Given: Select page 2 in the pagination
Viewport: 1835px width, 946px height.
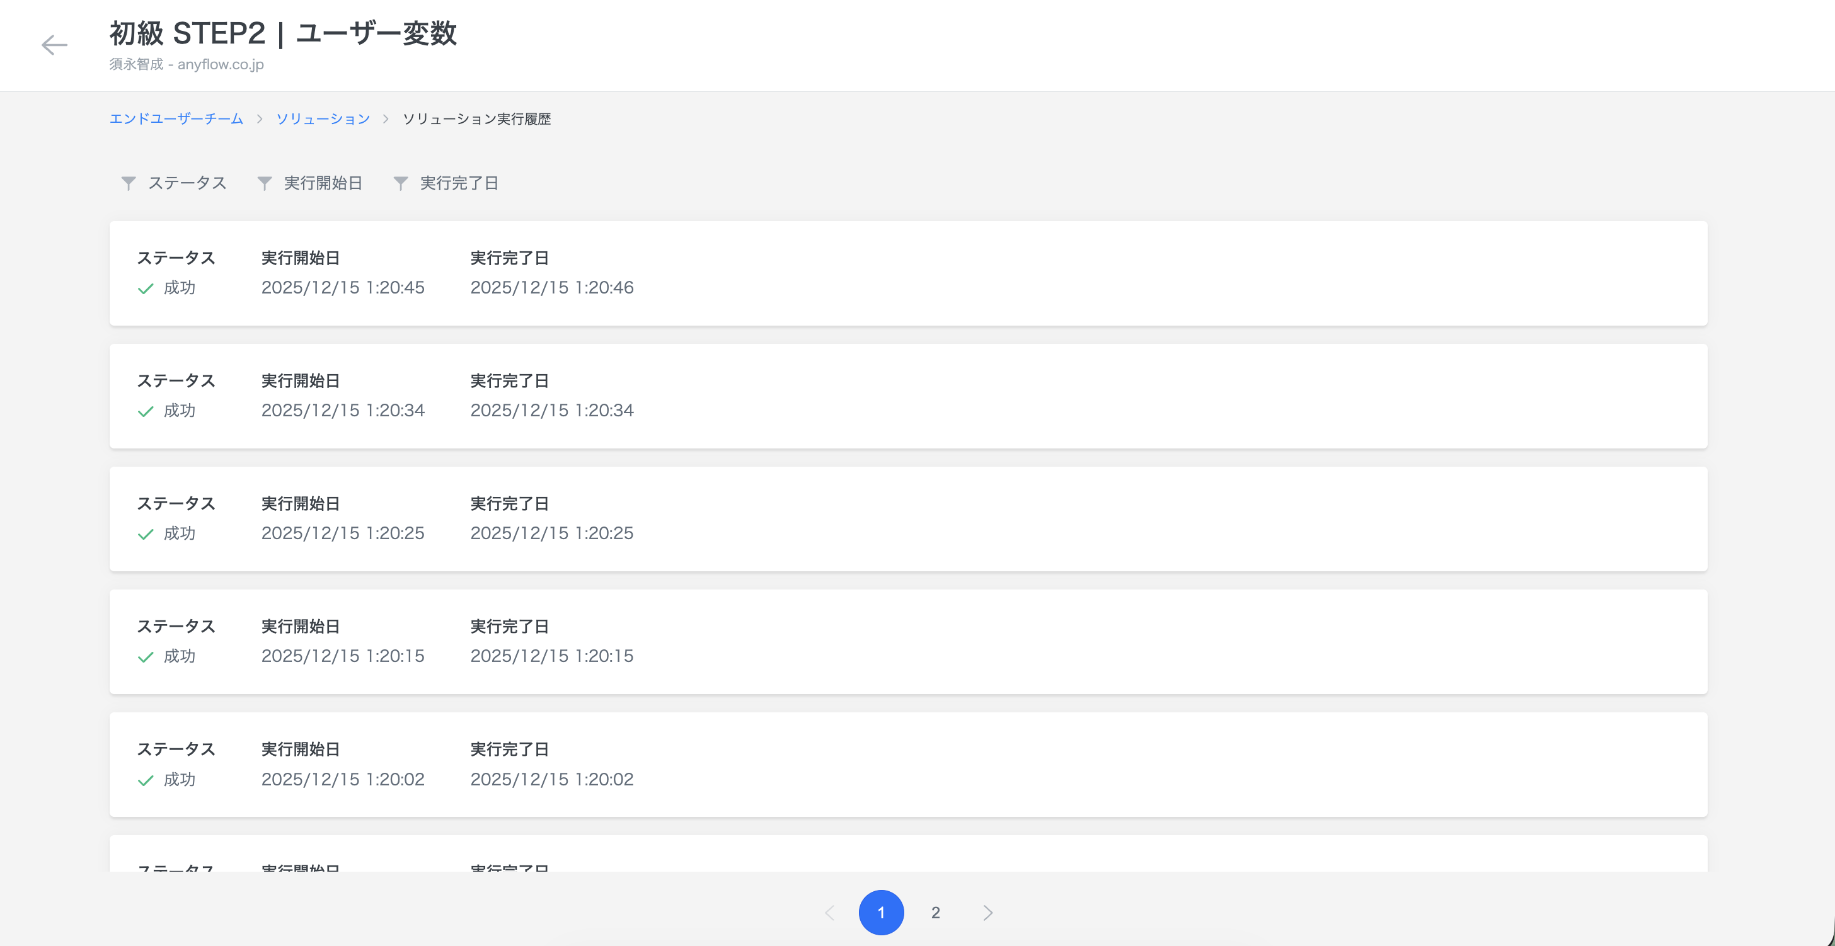Looking at the screenshot, I should pyautogui.click(x=935, y=913).
